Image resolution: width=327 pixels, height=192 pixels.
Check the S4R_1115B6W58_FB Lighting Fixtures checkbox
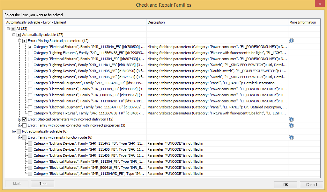pyautogui.click(x=30, y=53)
